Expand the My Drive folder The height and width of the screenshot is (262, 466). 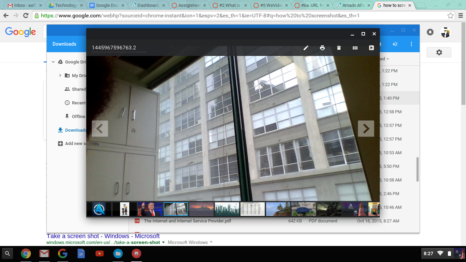[x=60, y=75]
